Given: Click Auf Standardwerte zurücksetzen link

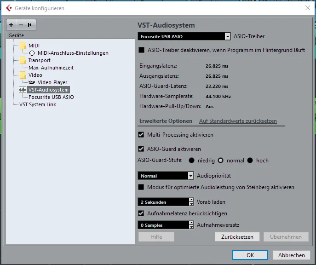Looking at the screenshot, I should pos(238,121).
